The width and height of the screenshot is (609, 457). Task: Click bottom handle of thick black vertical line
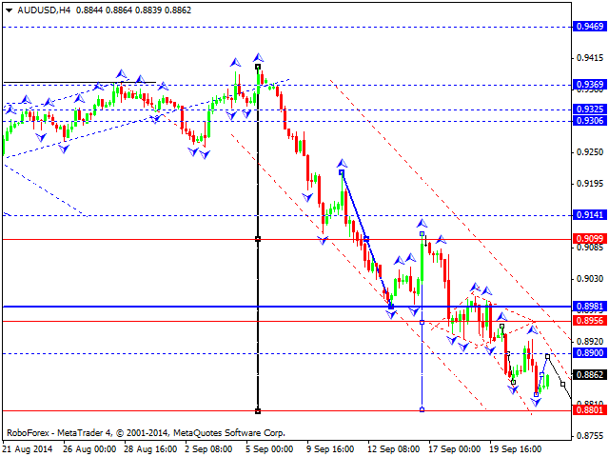258,411
